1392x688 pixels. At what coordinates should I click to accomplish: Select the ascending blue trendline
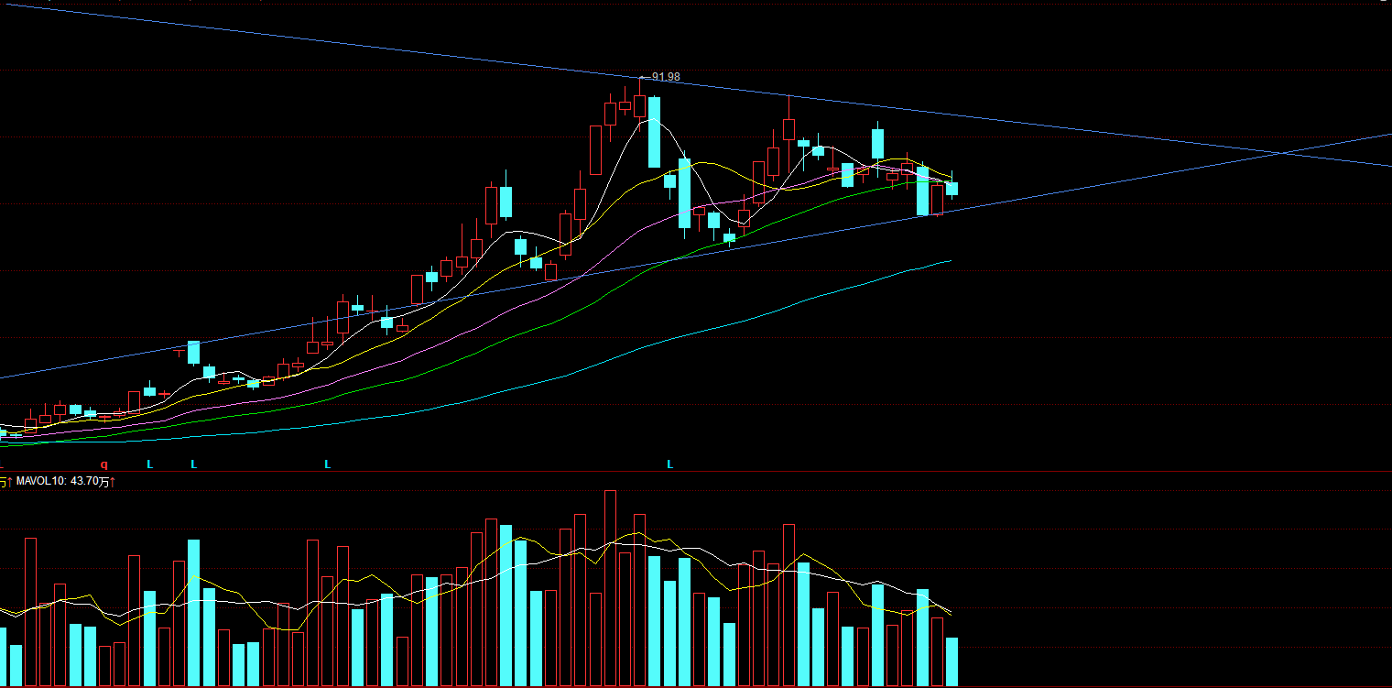click(696, 256)
